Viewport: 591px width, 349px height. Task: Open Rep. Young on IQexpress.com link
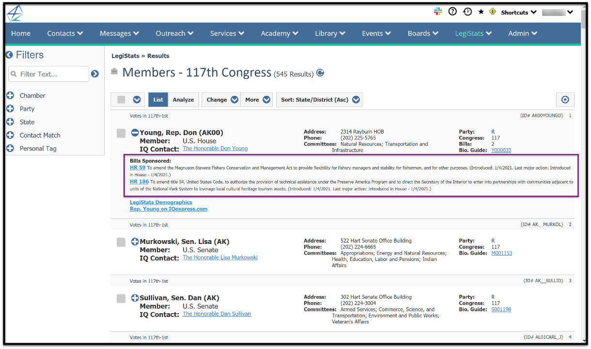(x=169, y=209)
